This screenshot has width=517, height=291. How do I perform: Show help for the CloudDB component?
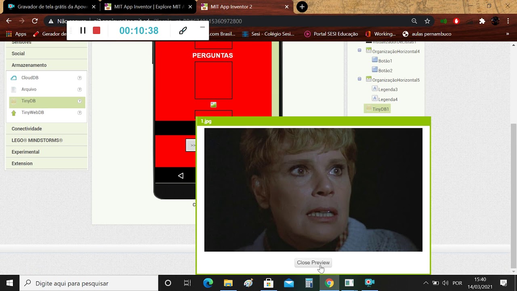pos(80,78)
